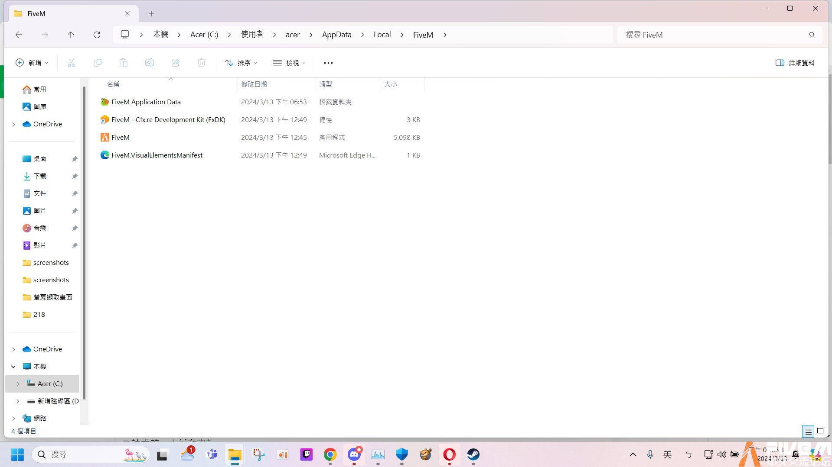Select the FiveM tab
Viewport: 832px width, 467px height.
74,14
